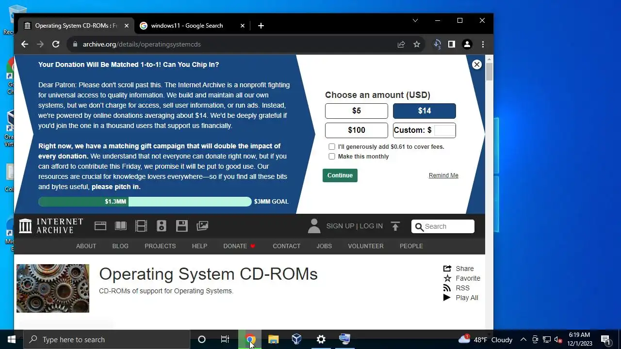The height and width of the screenshot is (349, 621).
Task: Check the add $0.61 to cover fees box
Action: (332, 146)
